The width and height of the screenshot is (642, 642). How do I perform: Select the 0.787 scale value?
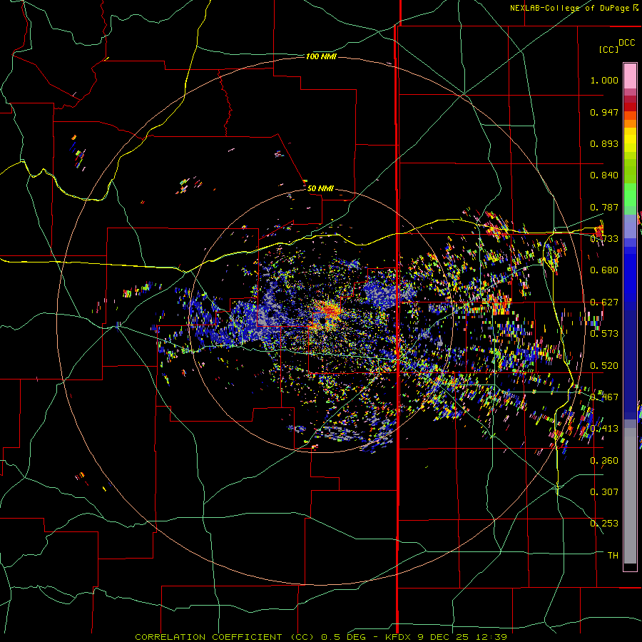(604, 207)
